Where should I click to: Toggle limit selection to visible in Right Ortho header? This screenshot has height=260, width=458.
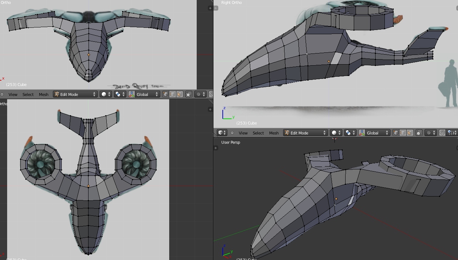point(419,133)
